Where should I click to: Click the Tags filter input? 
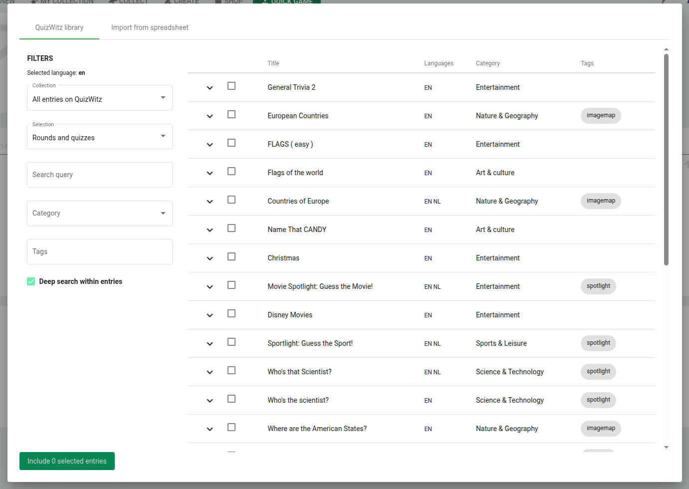(x=99, y=251)
